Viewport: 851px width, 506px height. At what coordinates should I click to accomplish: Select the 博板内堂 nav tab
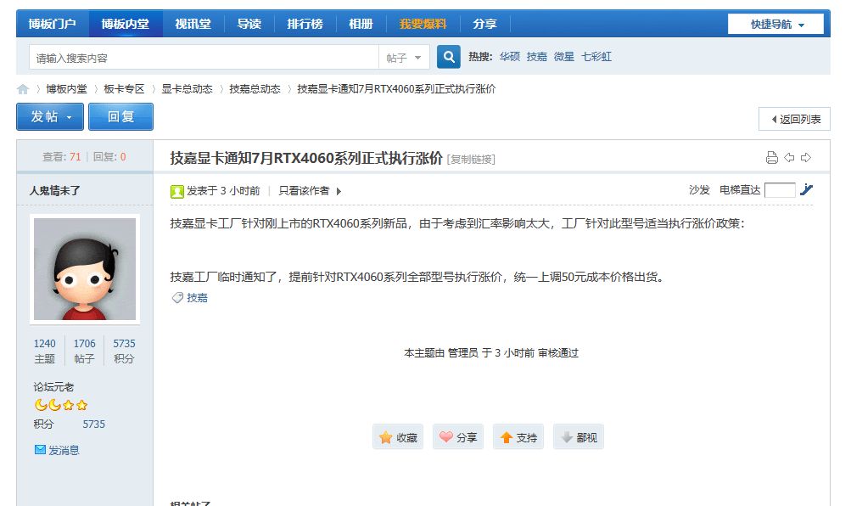(x=126, y=24)
